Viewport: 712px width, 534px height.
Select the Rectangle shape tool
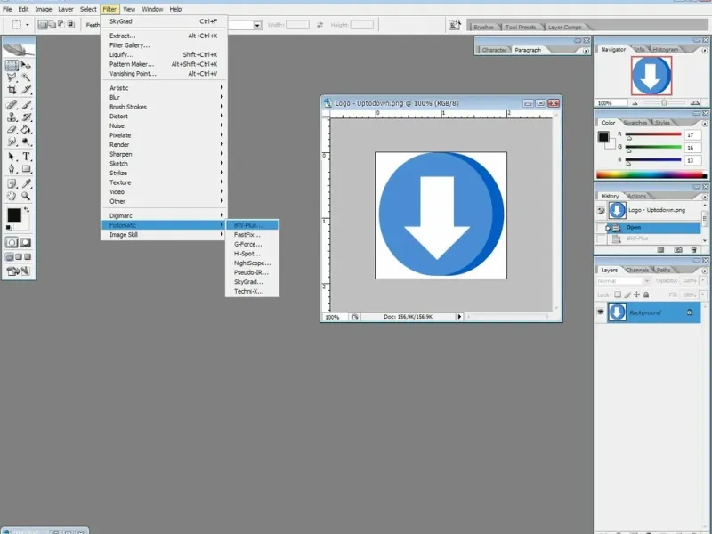26,169
